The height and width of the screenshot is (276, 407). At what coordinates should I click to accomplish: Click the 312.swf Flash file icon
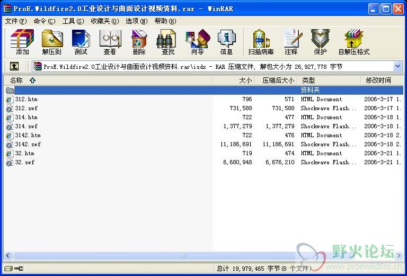tap(10, 109)
